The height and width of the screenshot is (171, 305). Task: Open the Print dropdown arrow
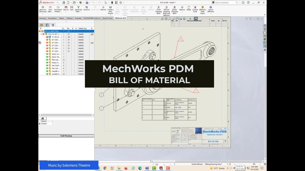click(x=89, y=3)
